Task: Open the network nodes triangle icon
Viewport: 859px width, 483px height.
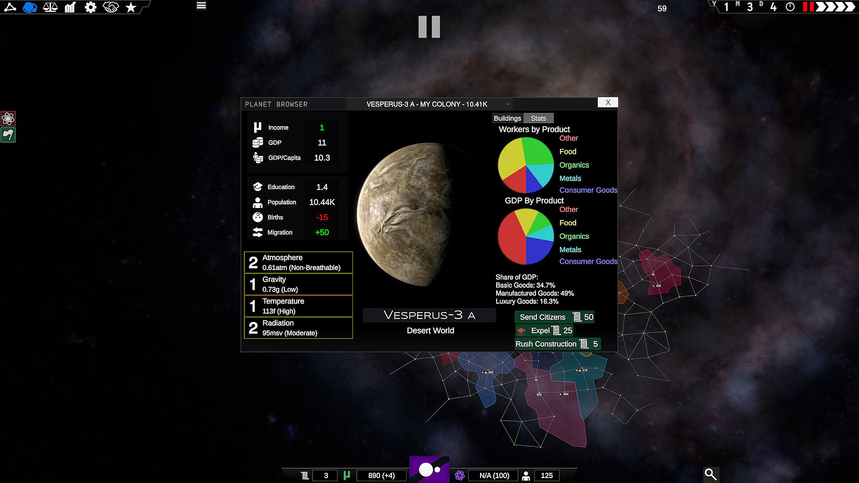Action: click(x=10, y=7)
